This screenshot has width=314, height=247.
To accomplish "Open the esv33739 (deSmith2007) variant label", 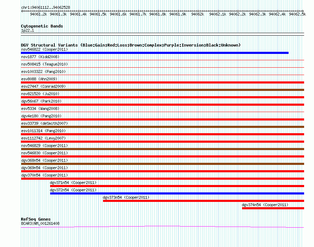I will [44, 123].
